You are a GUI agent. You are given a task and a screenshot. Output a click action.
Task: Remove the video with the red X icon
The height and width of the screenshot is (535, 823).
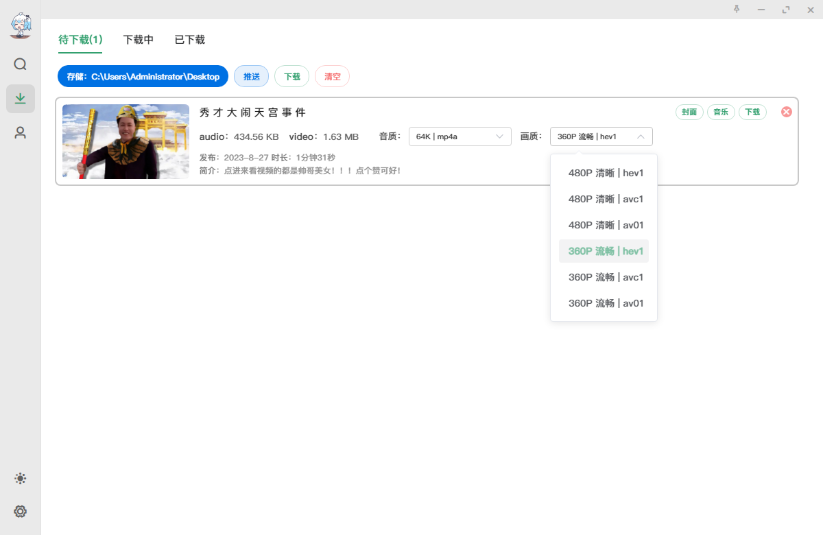tap(786, 112)
